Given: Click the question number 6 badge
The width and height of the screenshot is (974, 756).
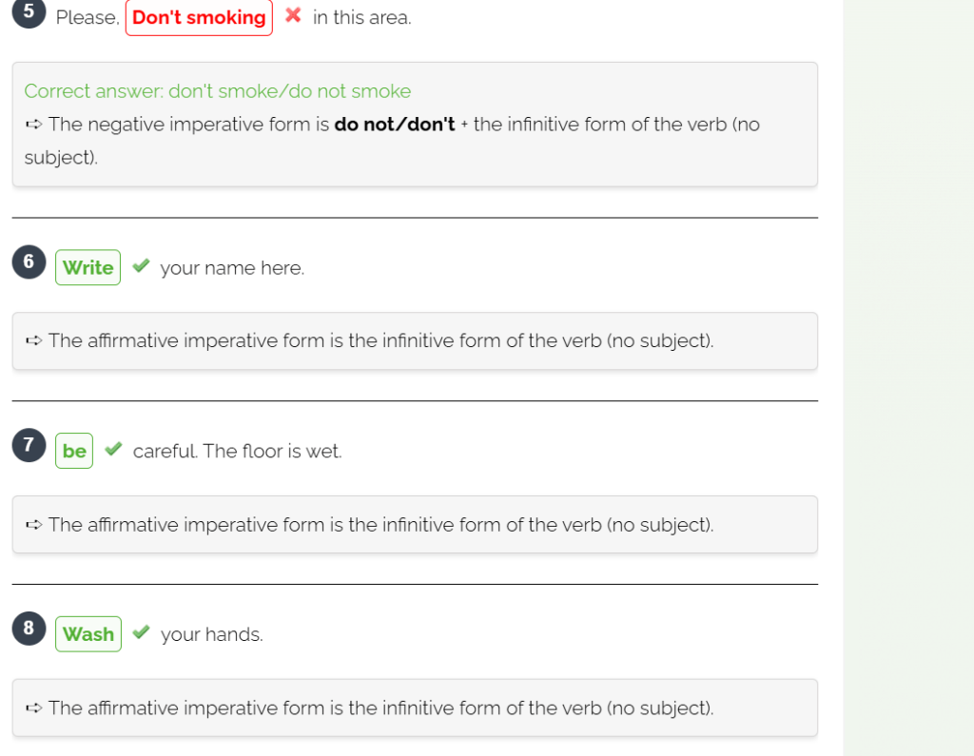Looking at the screenshot, I should (x=29, y=262).
